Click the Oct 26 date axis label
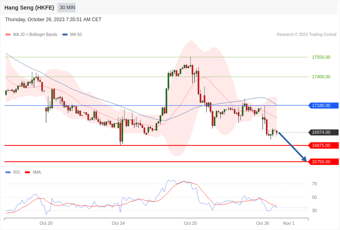The width and height of the screenshot is (340, 230). [262, 223]
